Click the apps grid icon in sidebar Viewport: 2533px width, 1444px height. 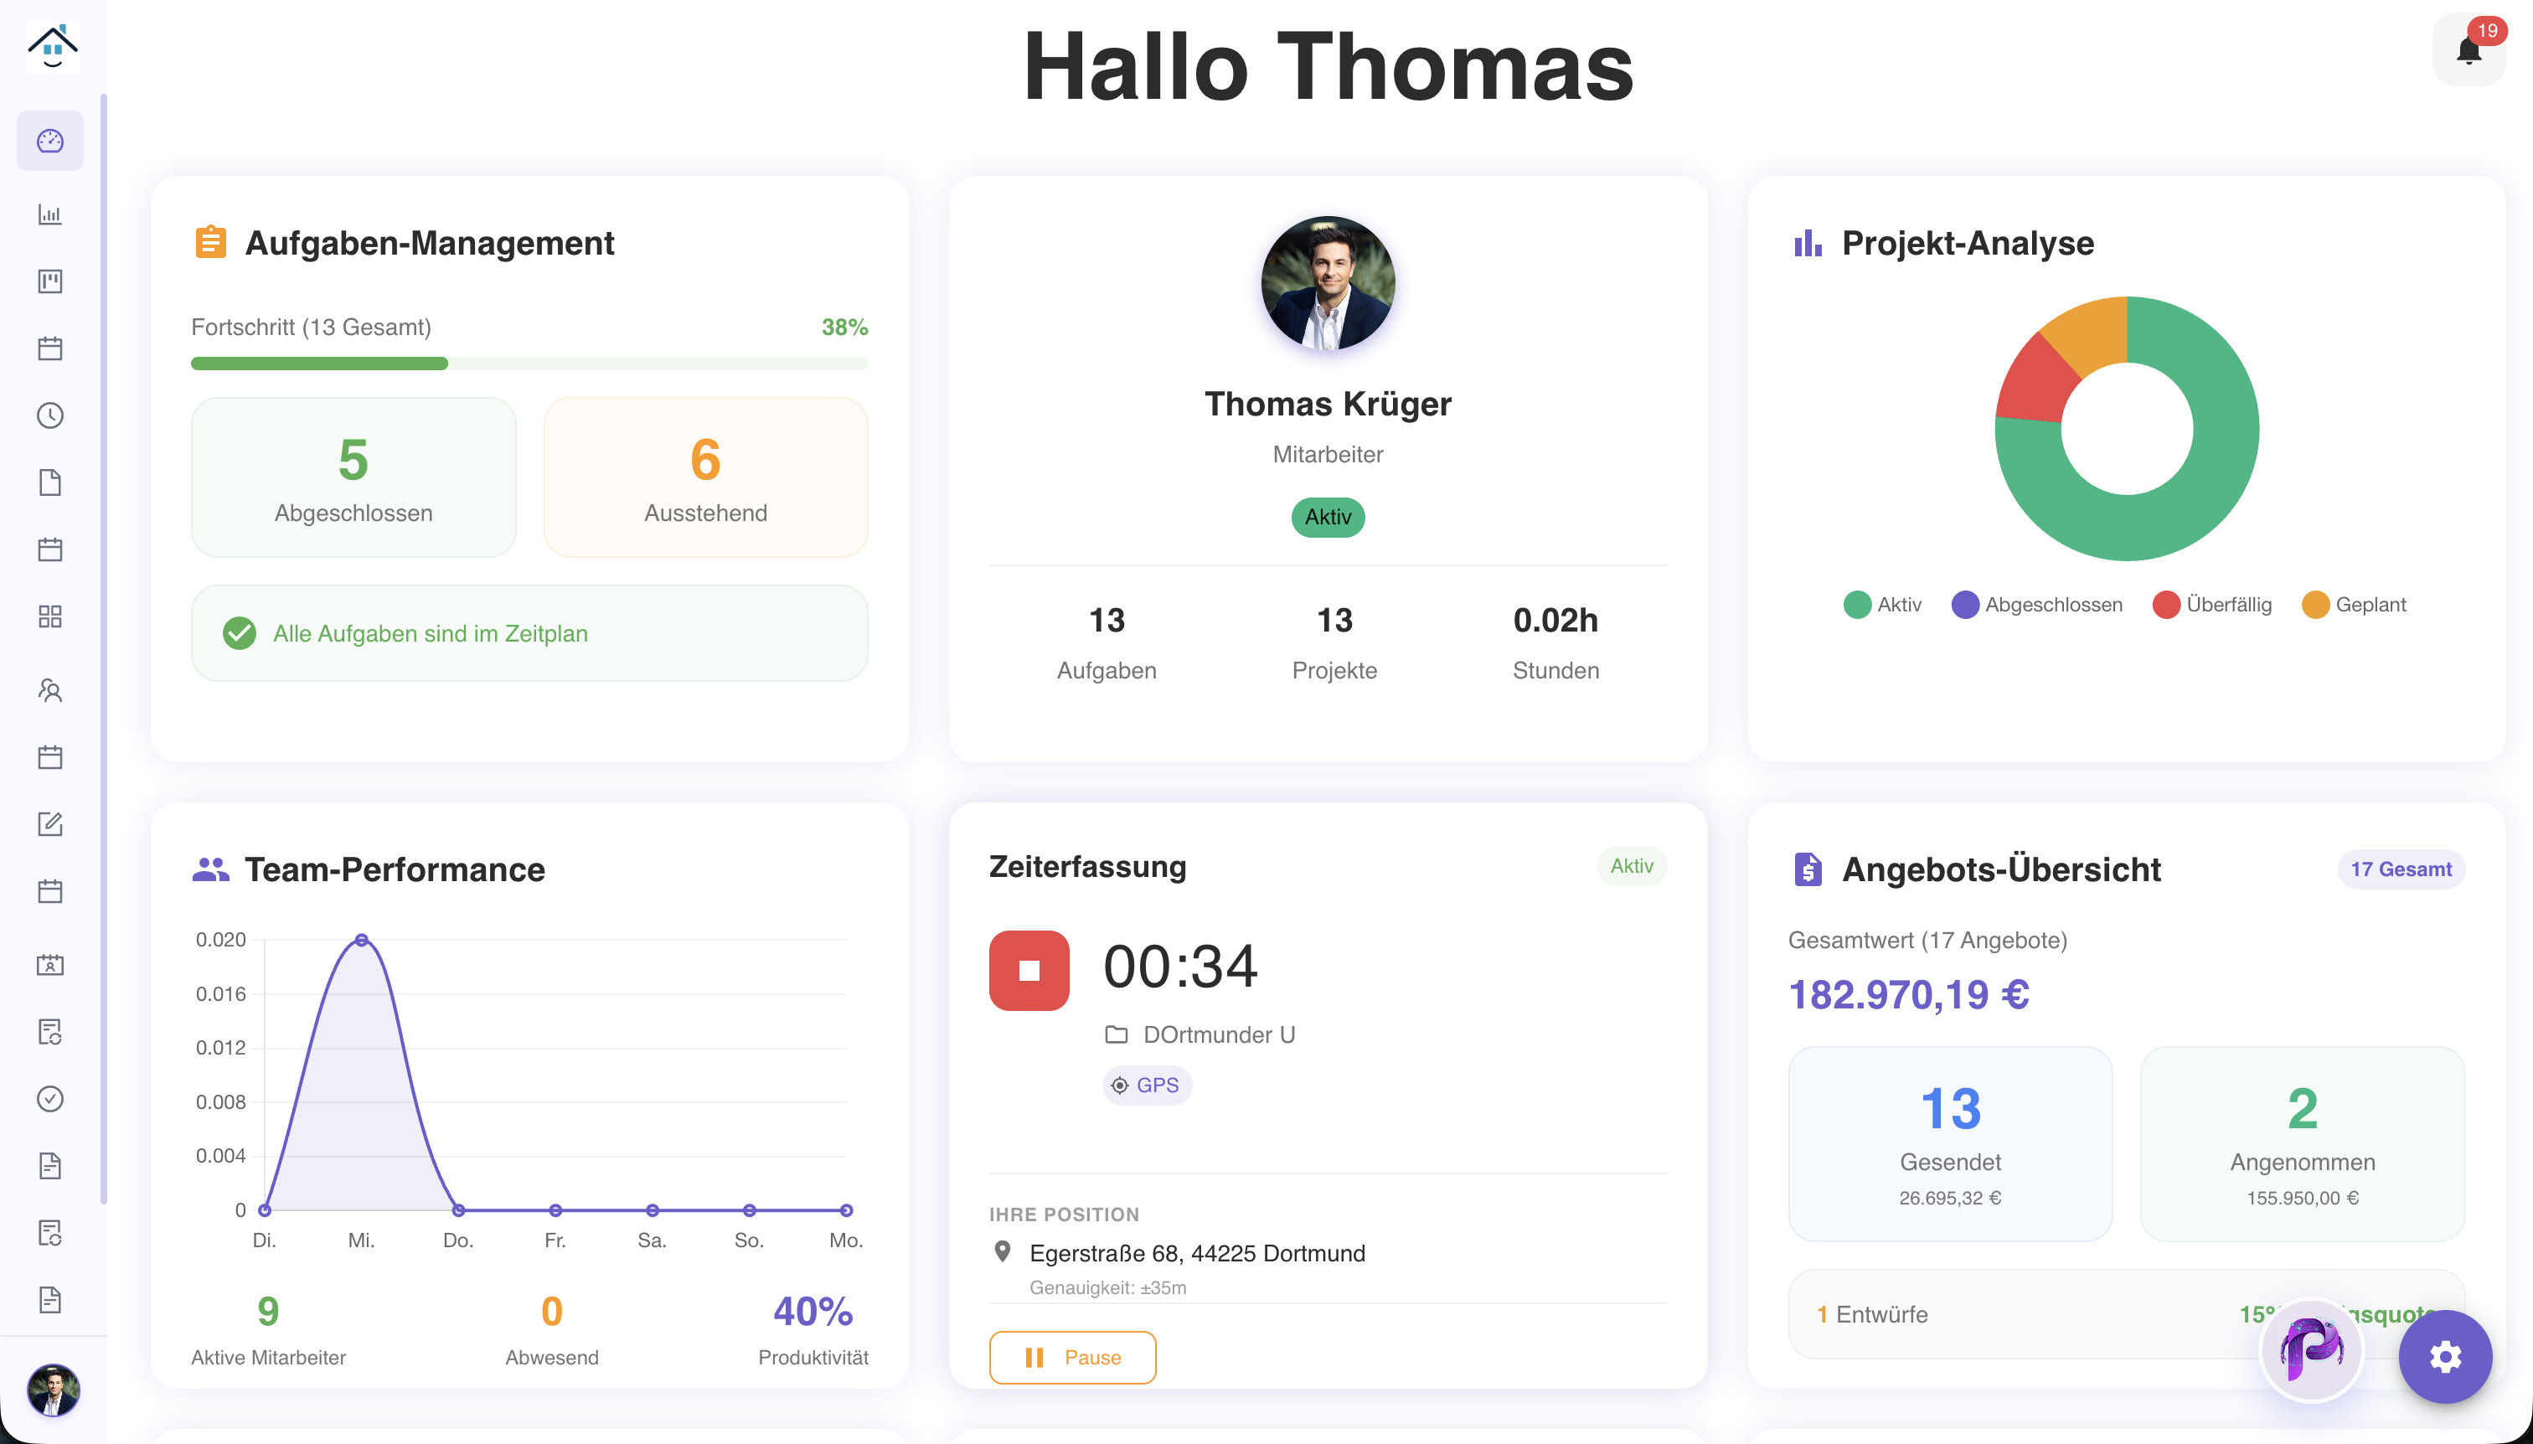pos(50,616)
